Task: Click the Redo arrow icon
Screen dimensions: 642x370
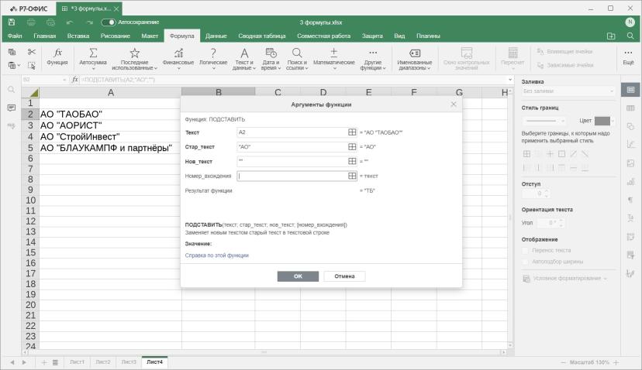Action: 89,22
